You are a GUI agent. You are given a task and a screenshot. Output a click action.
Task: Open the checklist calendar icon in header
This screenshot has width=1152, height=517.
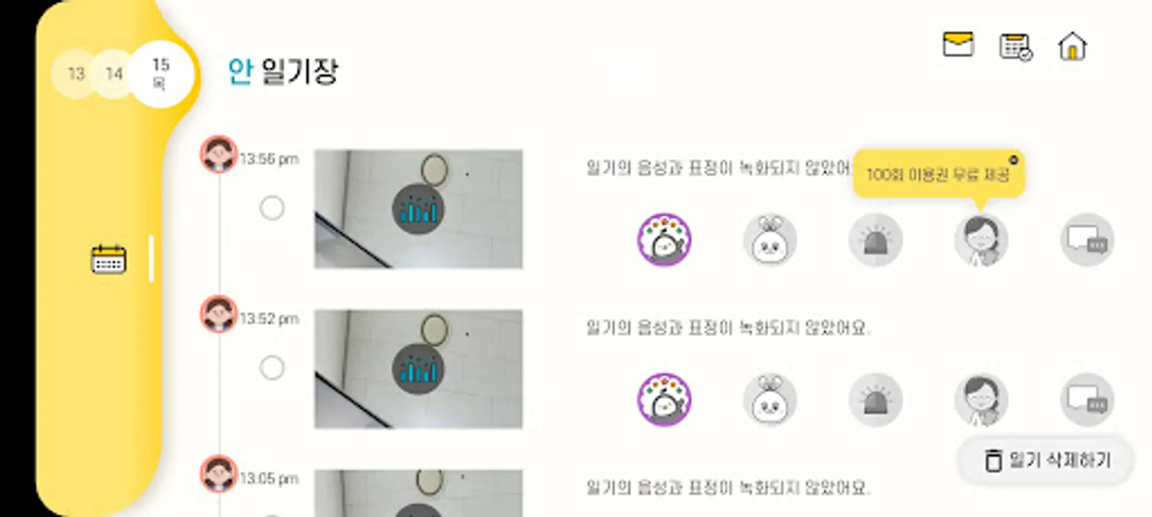1016,47
